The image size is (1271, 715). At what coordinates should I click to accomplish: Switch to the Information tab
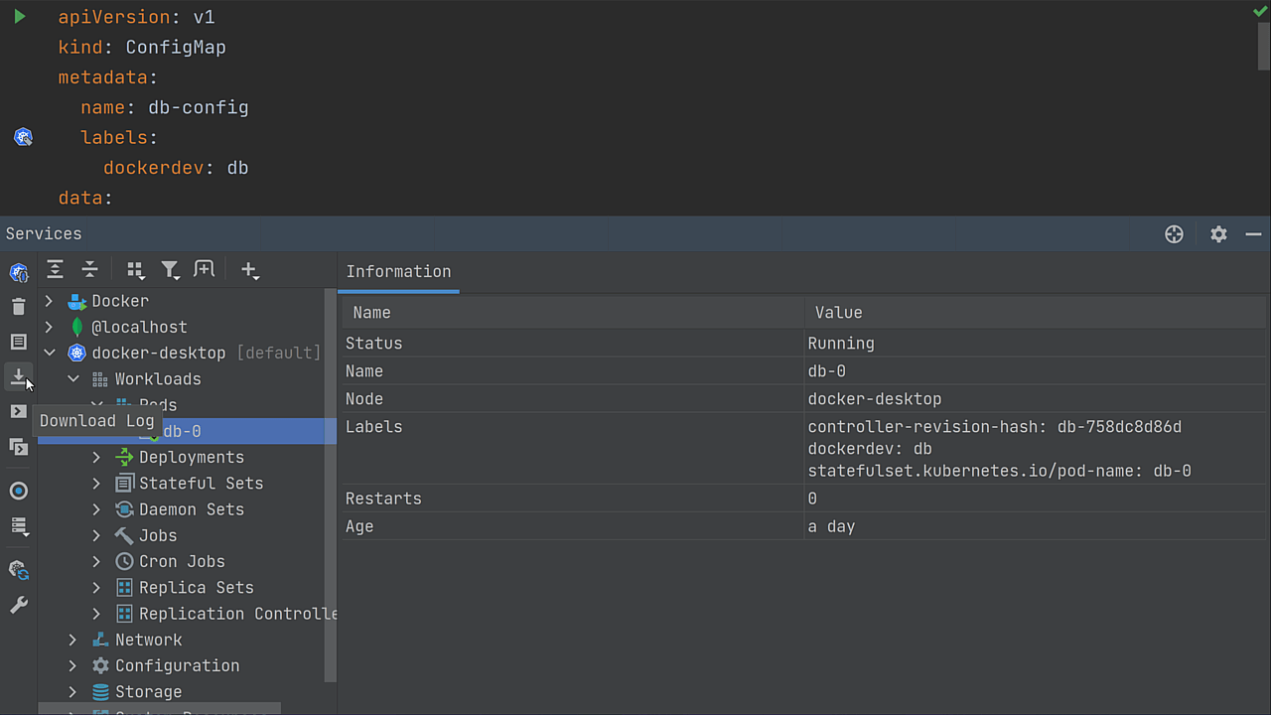[398, 271]
